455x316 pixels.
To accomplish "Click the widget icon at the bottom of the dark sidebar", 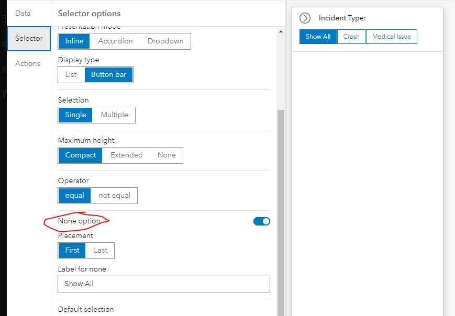I will coord(4,94).
